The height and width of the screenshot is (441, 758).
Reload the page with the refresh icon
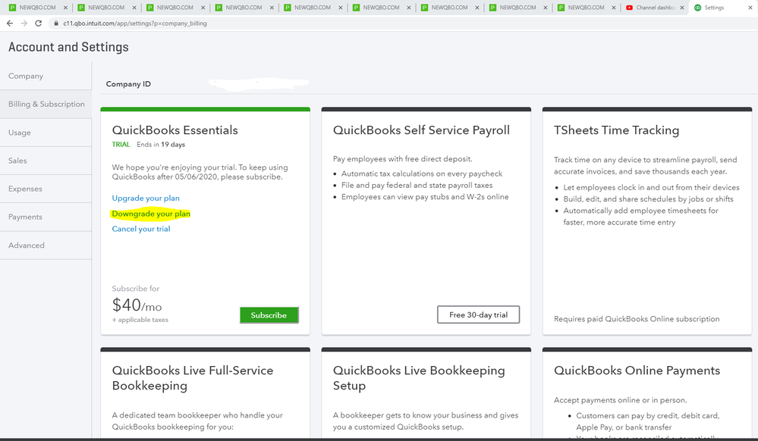(x=38, y=23)
